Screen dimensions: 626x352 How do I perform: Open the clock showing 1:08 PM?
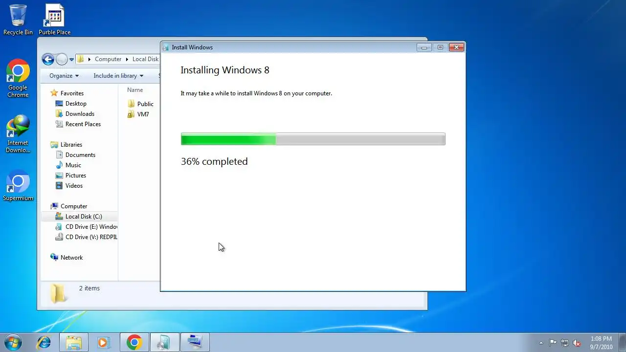pos(601,343)
